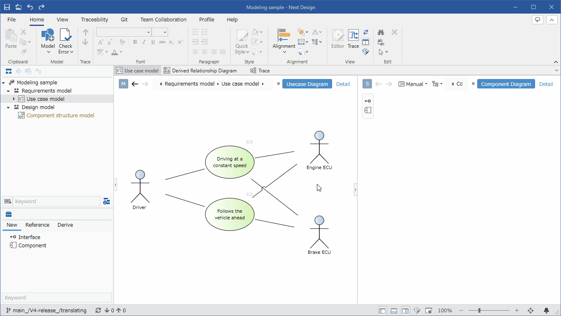Screen dimensions: 561x316
Task: Click the Detail link in use case editor
Action: click(x=343, y=84)
